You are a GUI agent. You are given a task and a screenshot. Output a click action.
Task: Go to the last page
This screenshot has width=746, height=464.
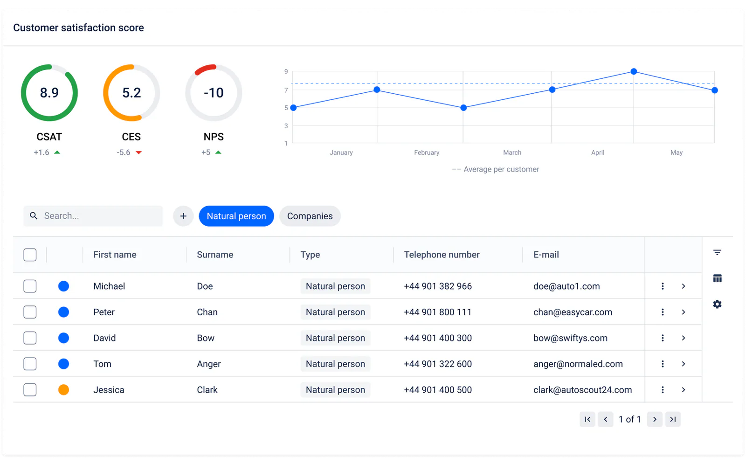[x=673, y=419]
